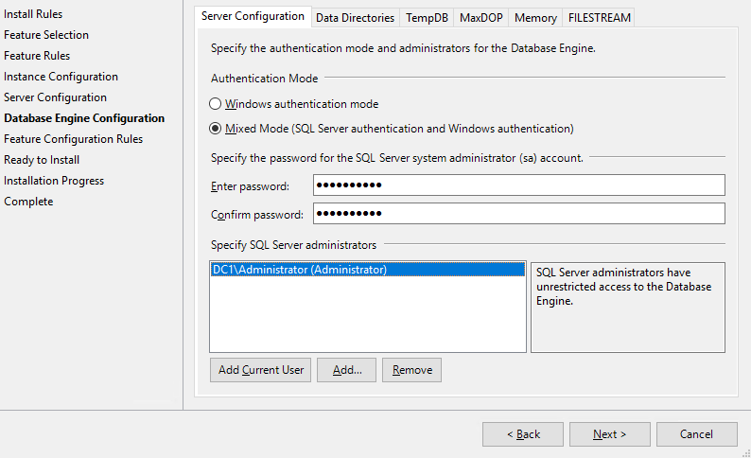
Task: Open the Data Directories tab
Action: (x=355, y=18)
